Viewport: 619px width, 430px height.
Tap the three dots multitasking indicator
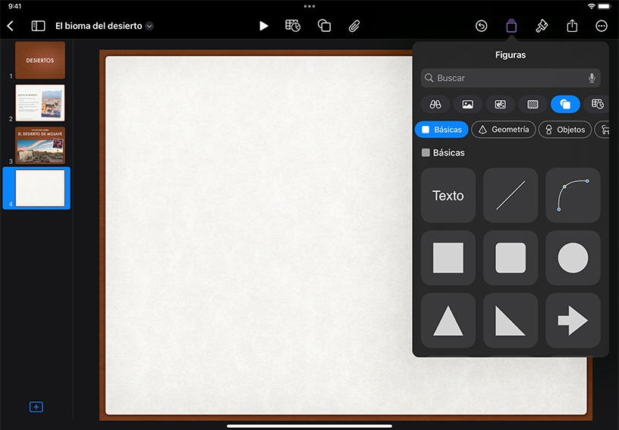click(x=309, y=6)
